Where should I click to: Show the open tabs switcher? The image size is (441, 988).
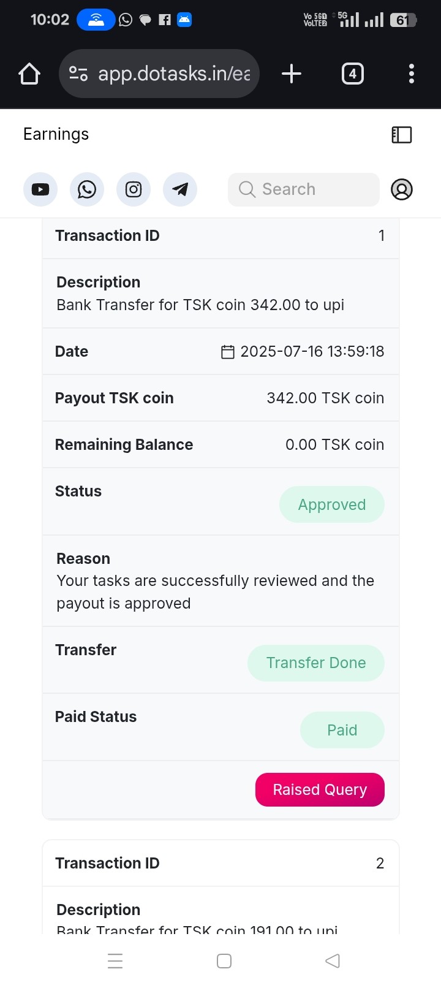click(352, 74)
